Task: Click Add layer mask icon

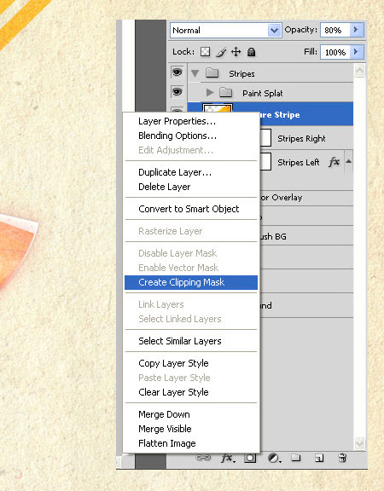Action: [x=250, y=459]
